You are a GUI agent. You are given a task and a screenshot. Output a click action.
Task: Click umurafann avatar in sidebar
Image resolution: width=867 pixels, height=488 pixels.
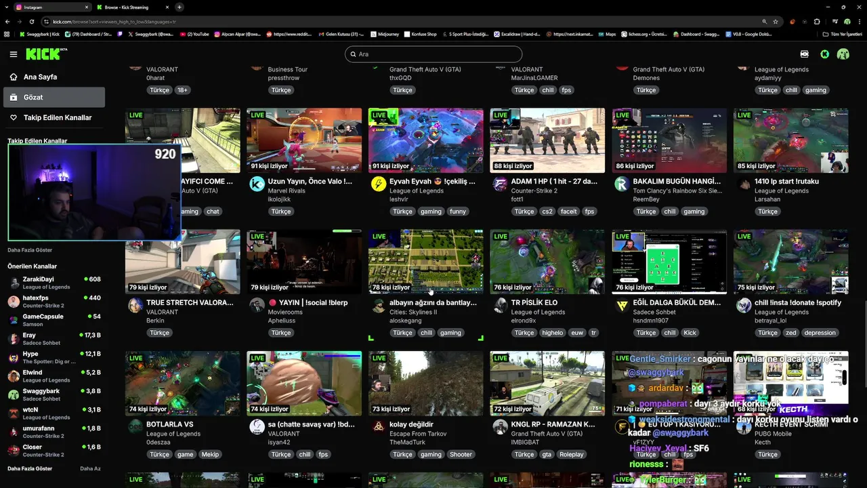coord(14,432)
